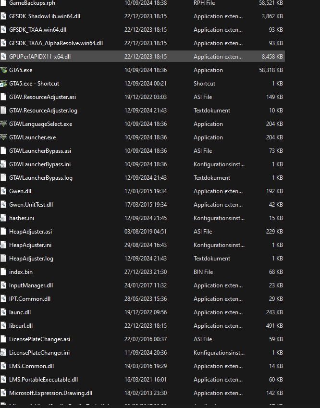Click the libcurl.dll file icon
The width and height of the screenshot is (320, 408).
click(x=3, y=326)
